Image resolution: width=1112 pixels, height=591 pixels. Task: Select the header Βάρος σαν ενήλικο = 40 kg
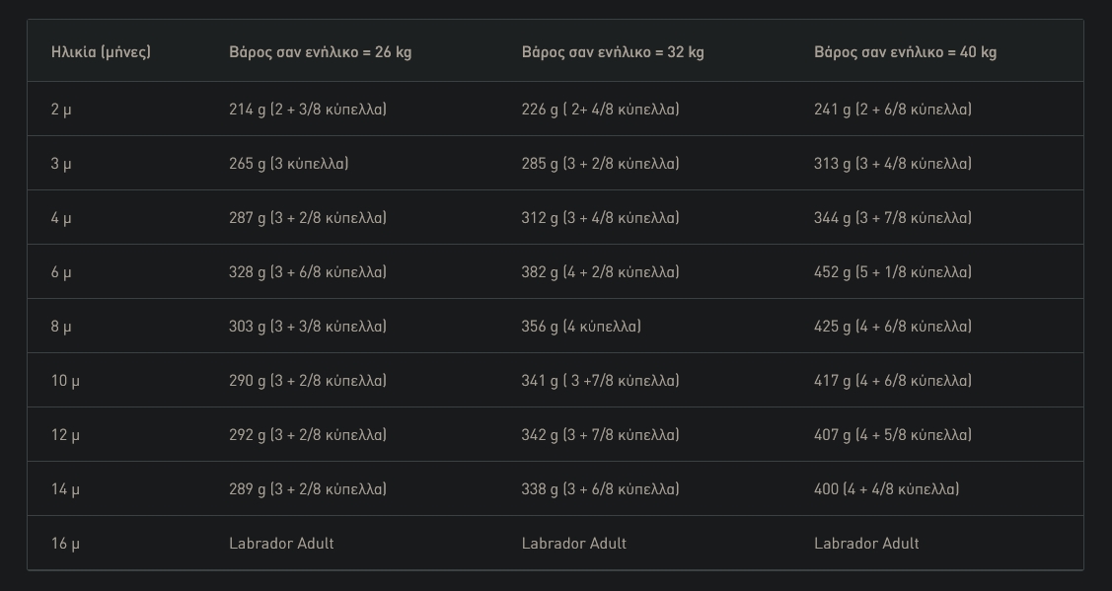point(905,52)
